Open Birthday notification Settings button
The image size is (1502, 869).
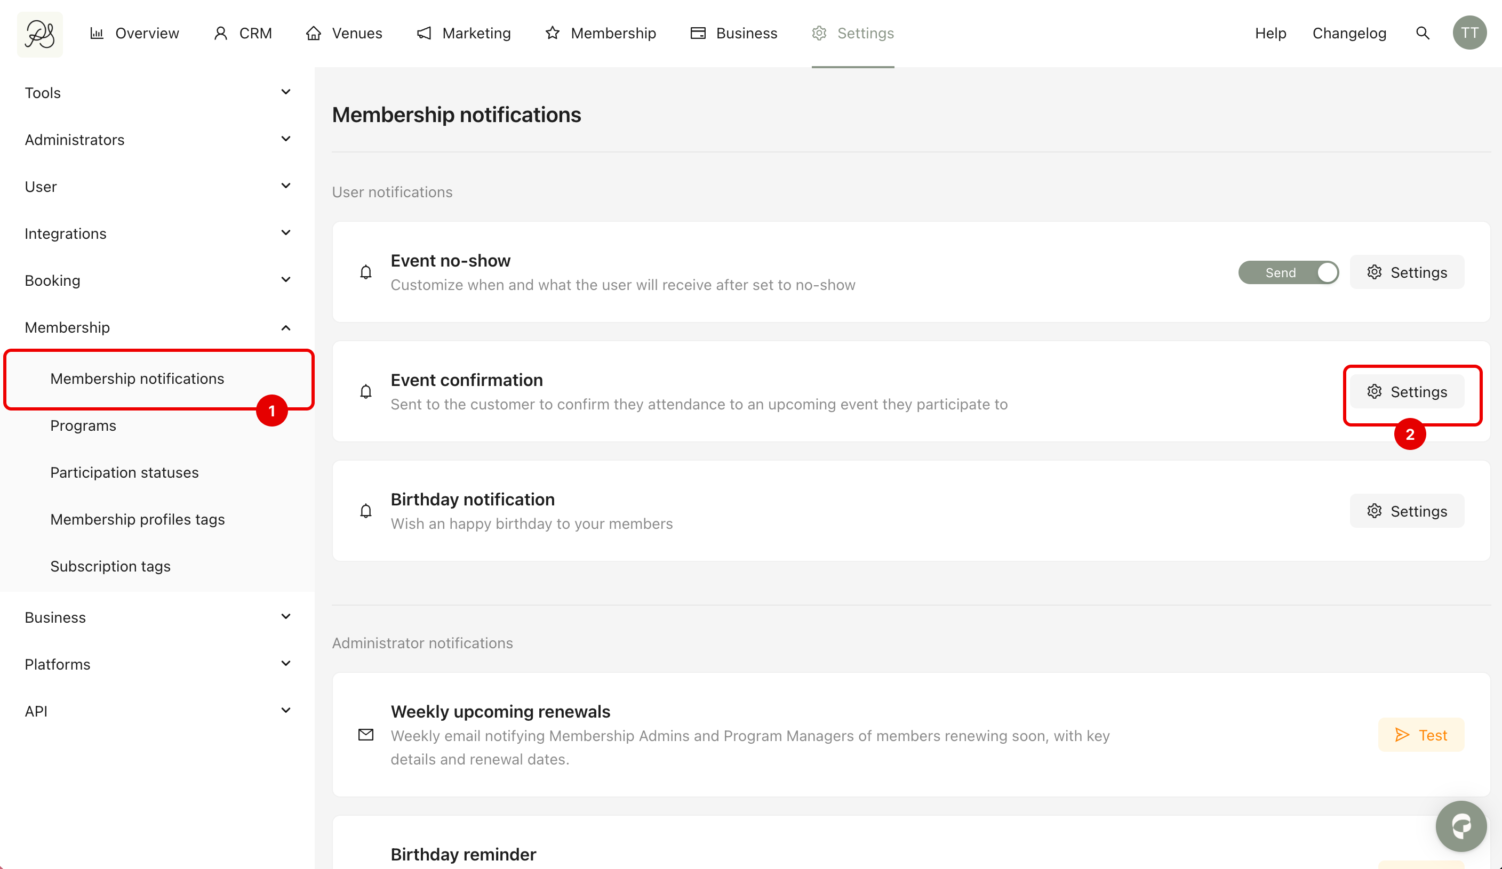coord(1406,511)
